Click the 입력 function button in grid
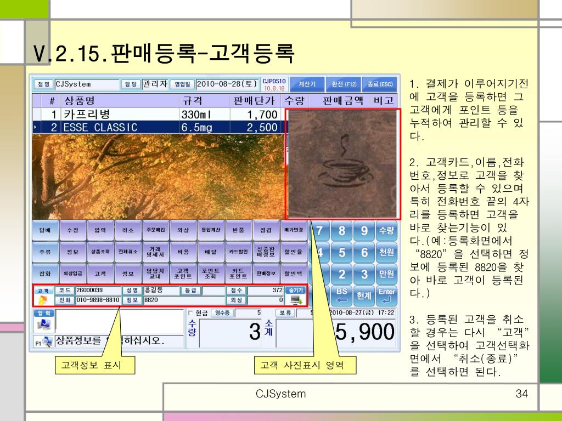 (100, 230)
